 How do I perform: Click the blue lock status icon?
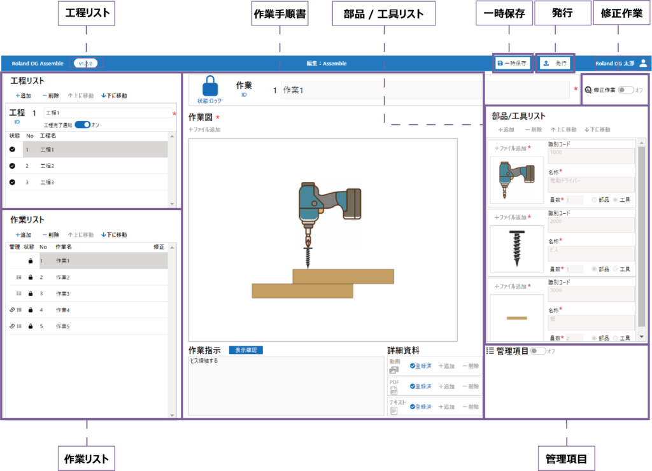(211, 87)
